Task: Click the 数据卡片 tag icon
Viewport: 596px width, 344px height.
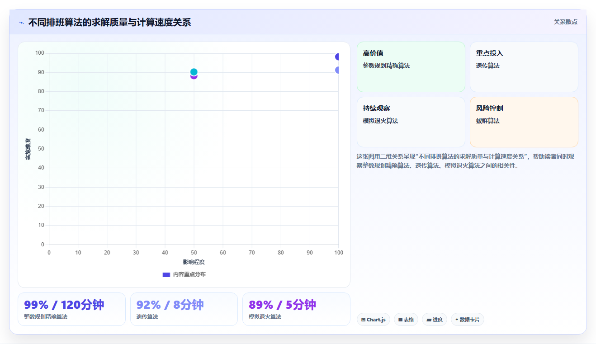Action: coord(457,320)
